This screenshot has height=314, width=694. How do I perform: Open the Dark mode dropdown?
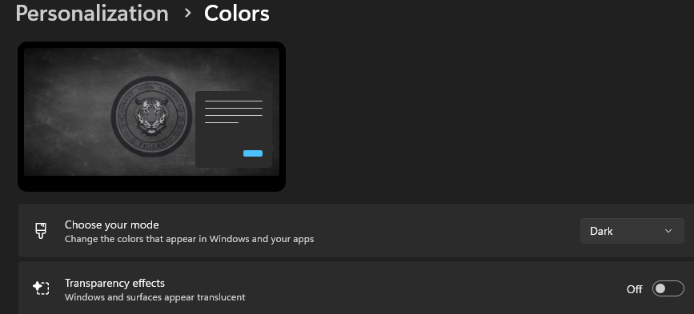coord(632,231)
